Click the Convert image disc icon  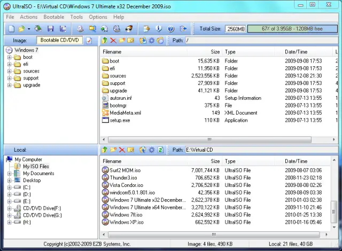click(104, 28)
